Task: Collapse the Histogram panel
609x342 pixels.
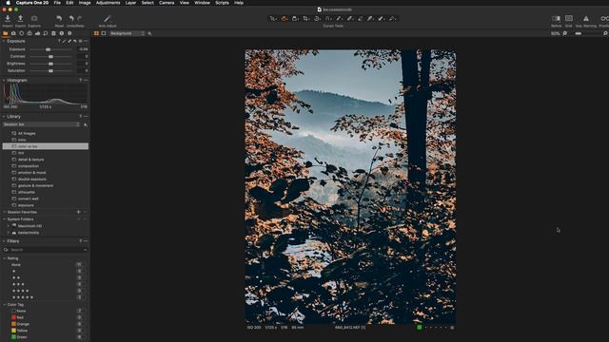Action: (x=4, y=80)
